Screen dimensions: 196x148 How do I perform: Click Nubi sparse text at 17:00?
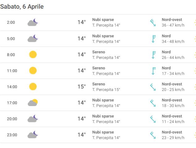pos(103,100)
